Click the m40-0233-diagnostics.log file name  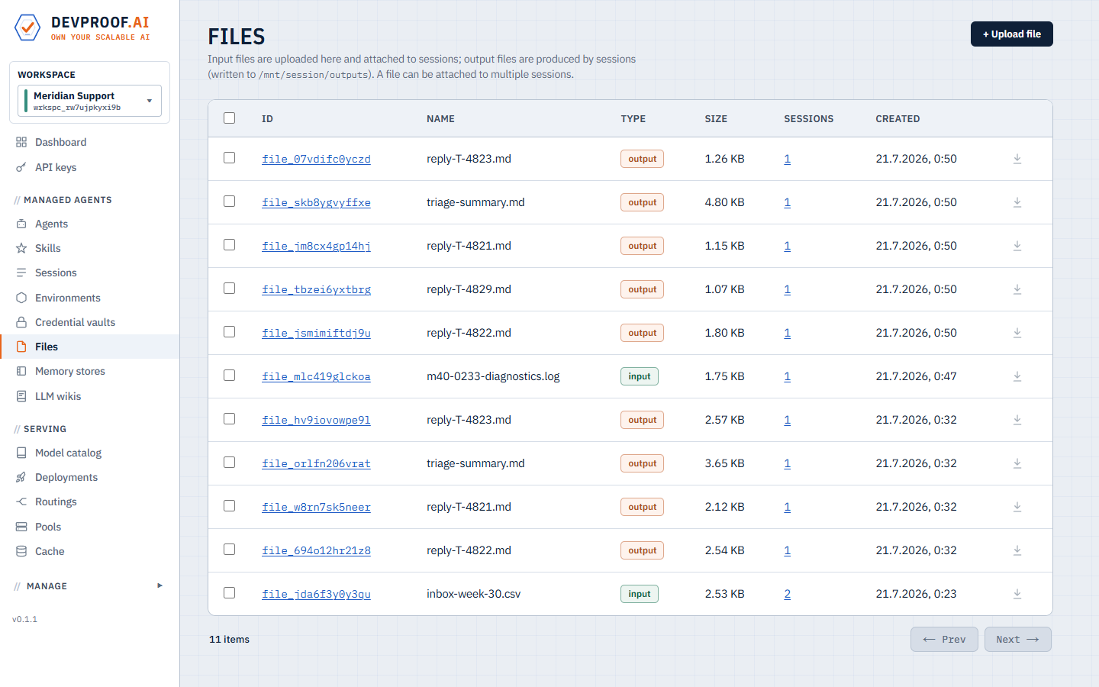tap(493, 376)
